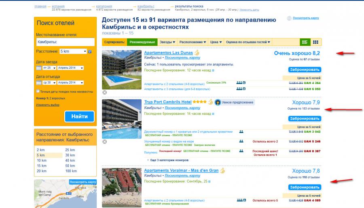Switch to grid view icon
The image size is (364, 208).
pyautogui.click(x=315, y=42)
